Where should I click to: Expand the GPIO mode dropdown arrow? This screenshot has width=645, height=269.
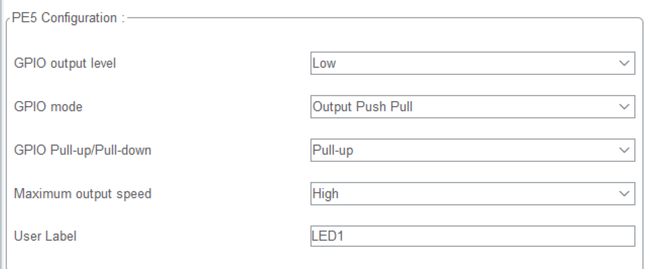pyautogui.click(x=625, y=107)
